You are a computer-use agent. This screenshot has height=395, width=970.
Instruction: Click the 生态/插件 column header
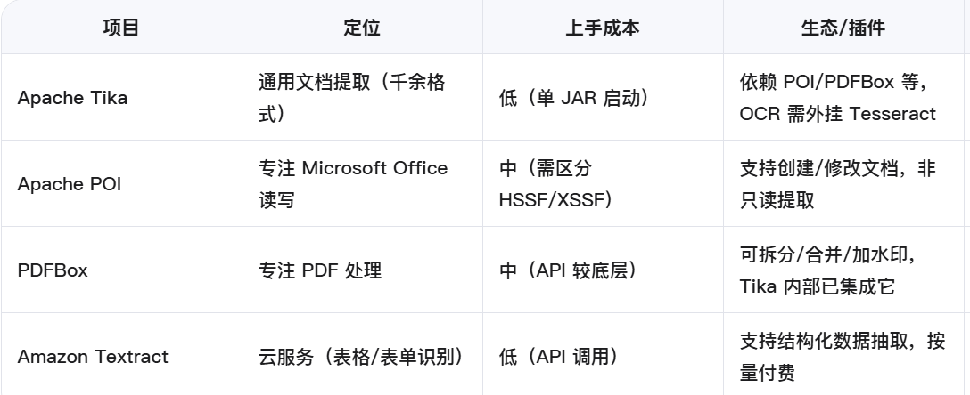click(x=843, y=28)
